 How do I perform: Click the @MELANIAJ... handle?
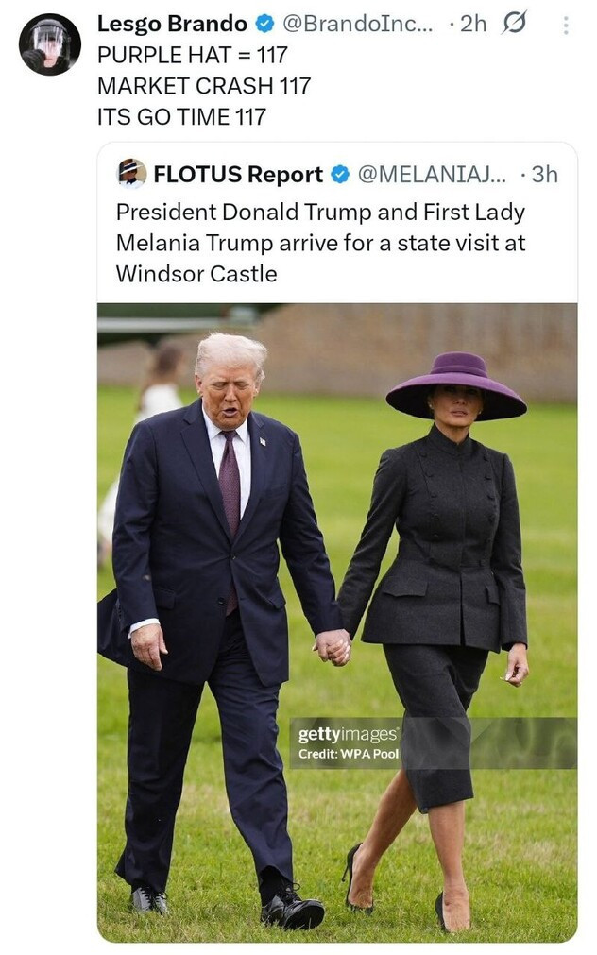432,174
